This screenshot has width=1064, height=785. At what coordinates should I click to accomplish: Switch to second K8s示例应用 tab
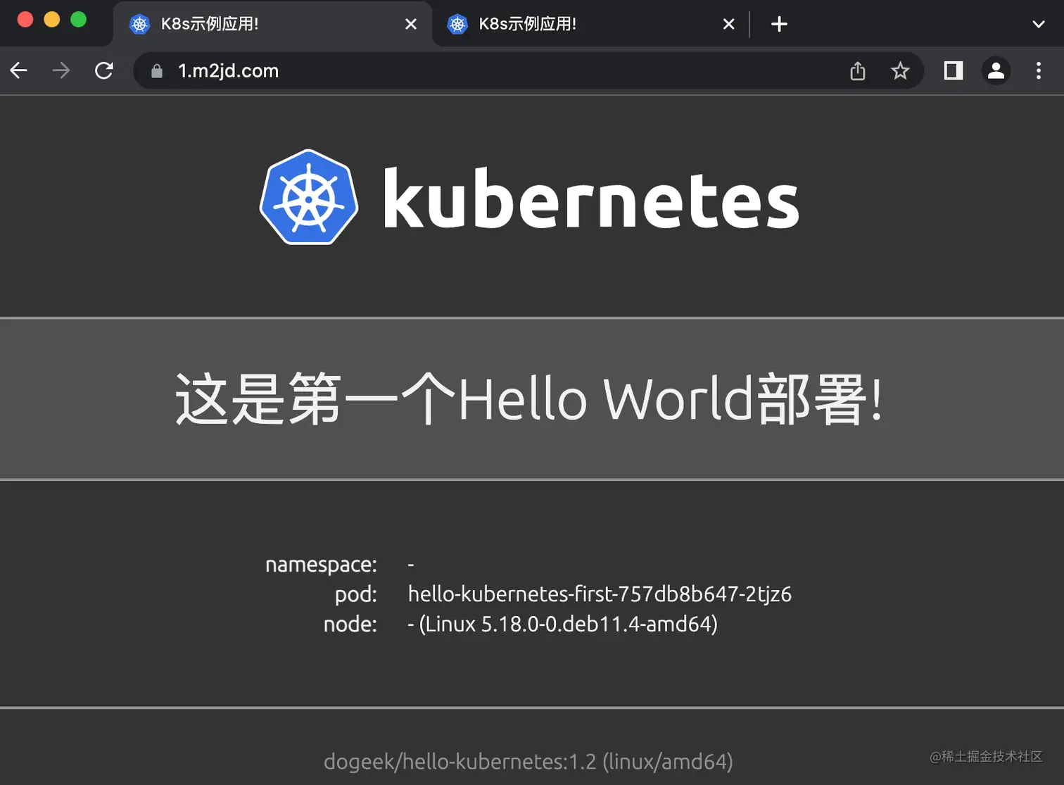tap(591, 24)
